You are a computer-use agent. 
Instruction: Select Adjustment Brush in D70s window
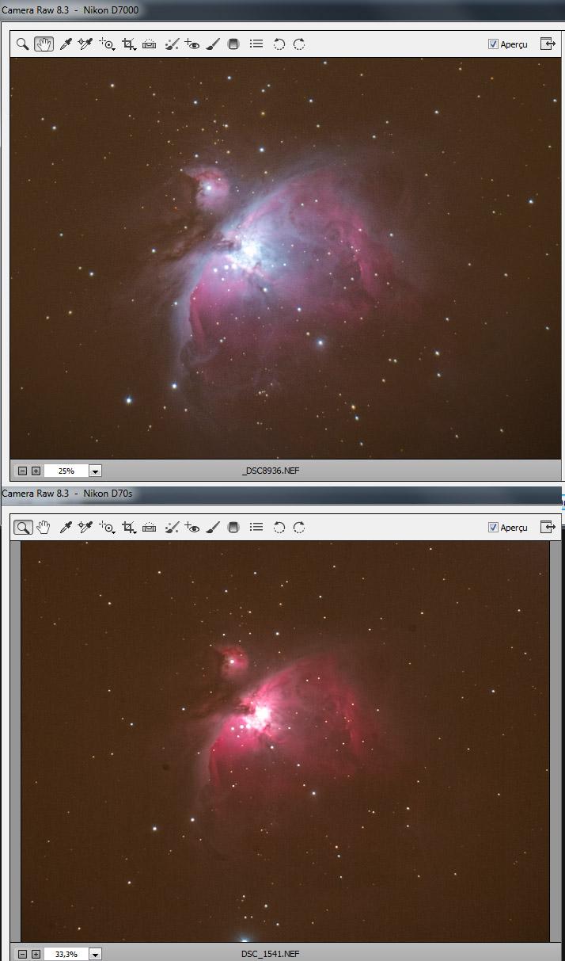(213, 527)
